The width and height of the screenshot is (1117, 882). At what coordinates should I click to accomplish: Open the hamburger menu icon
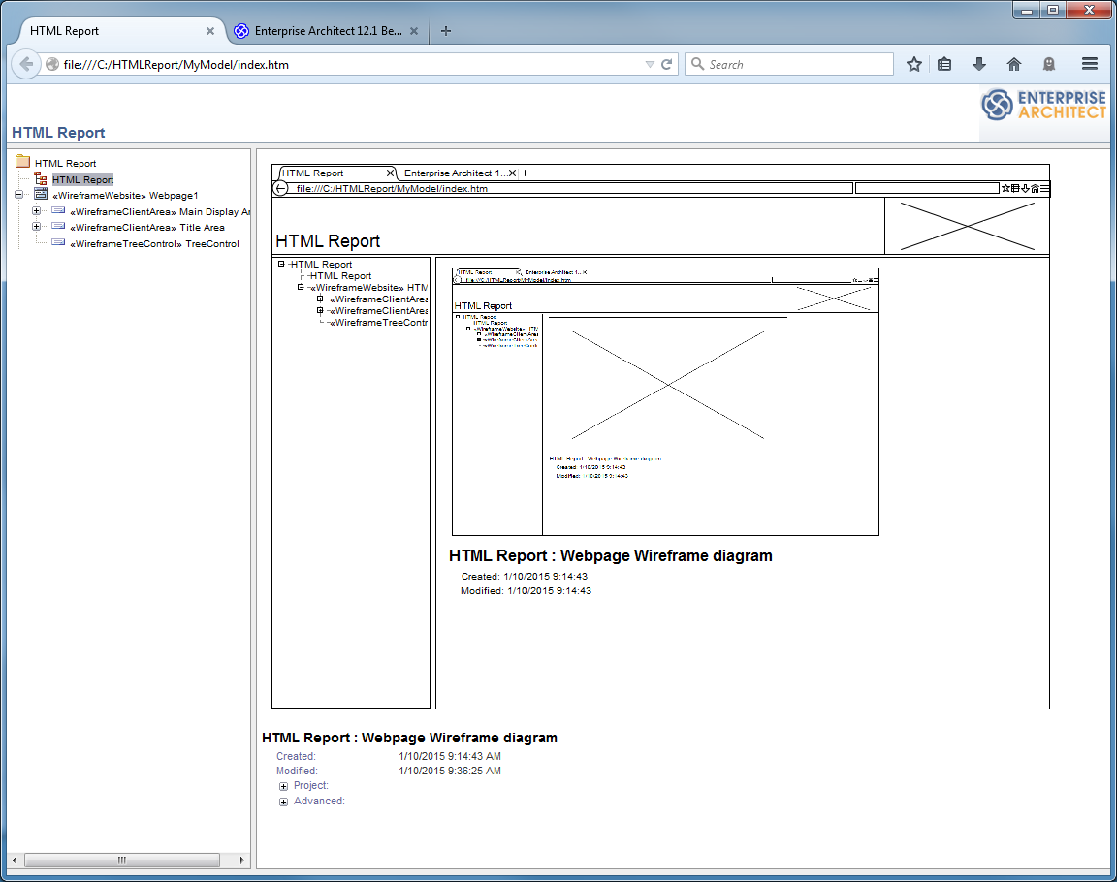tap(1089, 64)
